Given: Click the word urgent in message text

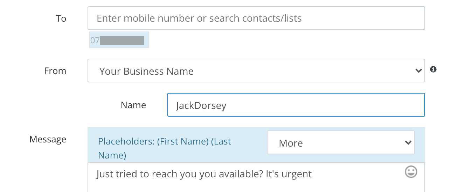Looking at the screenshot, I should [x=296, y=174].
